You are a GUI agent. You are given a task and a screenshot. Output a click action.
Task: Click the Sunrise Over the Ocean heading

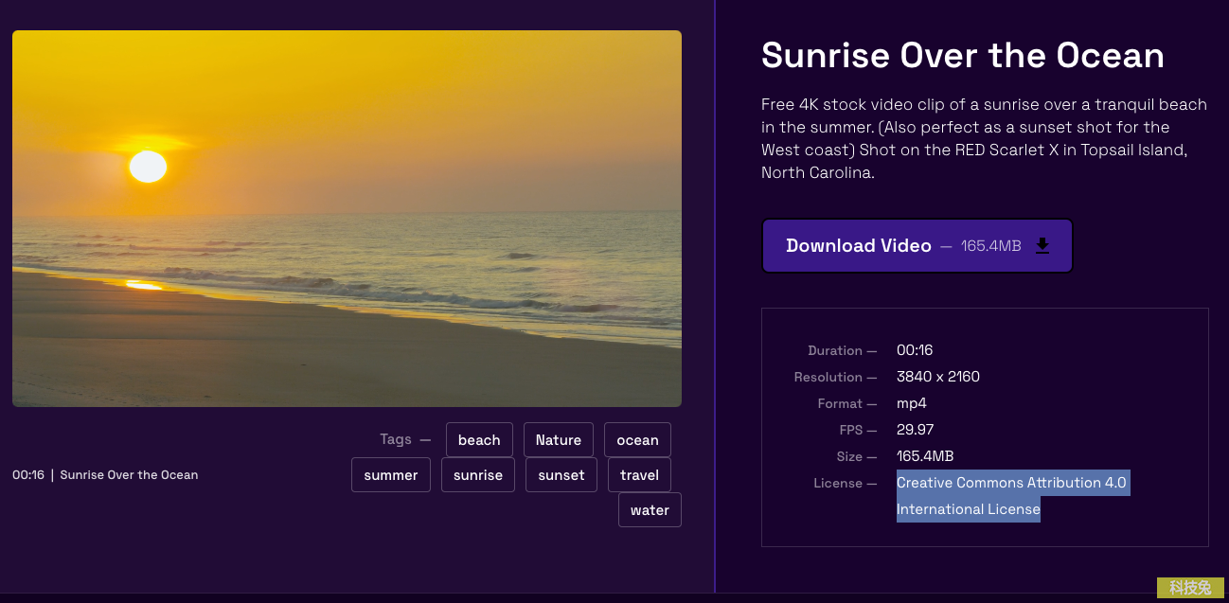pos(962,56)
